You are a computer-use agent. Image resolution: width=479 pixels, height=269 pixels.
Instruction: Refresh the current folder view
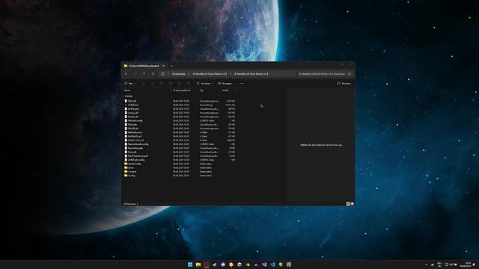point(153,74)
